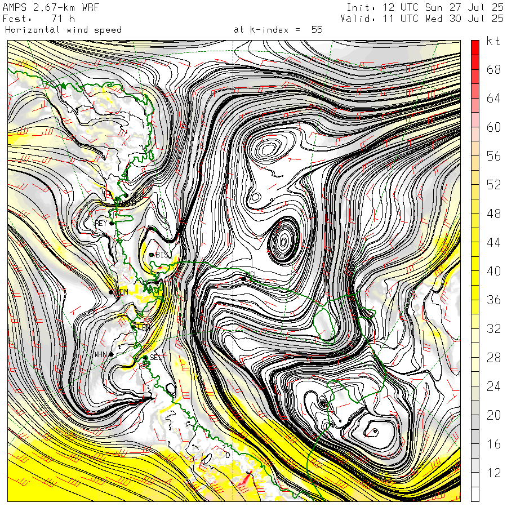
Task: Select the 48 value on the color bar
Action: tap(493, 214)
